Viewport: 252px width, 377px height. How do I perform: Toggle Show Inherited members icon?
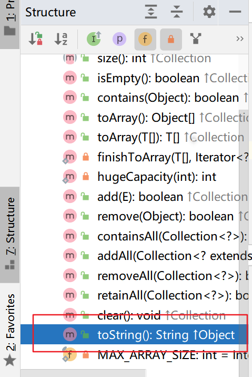94,38
